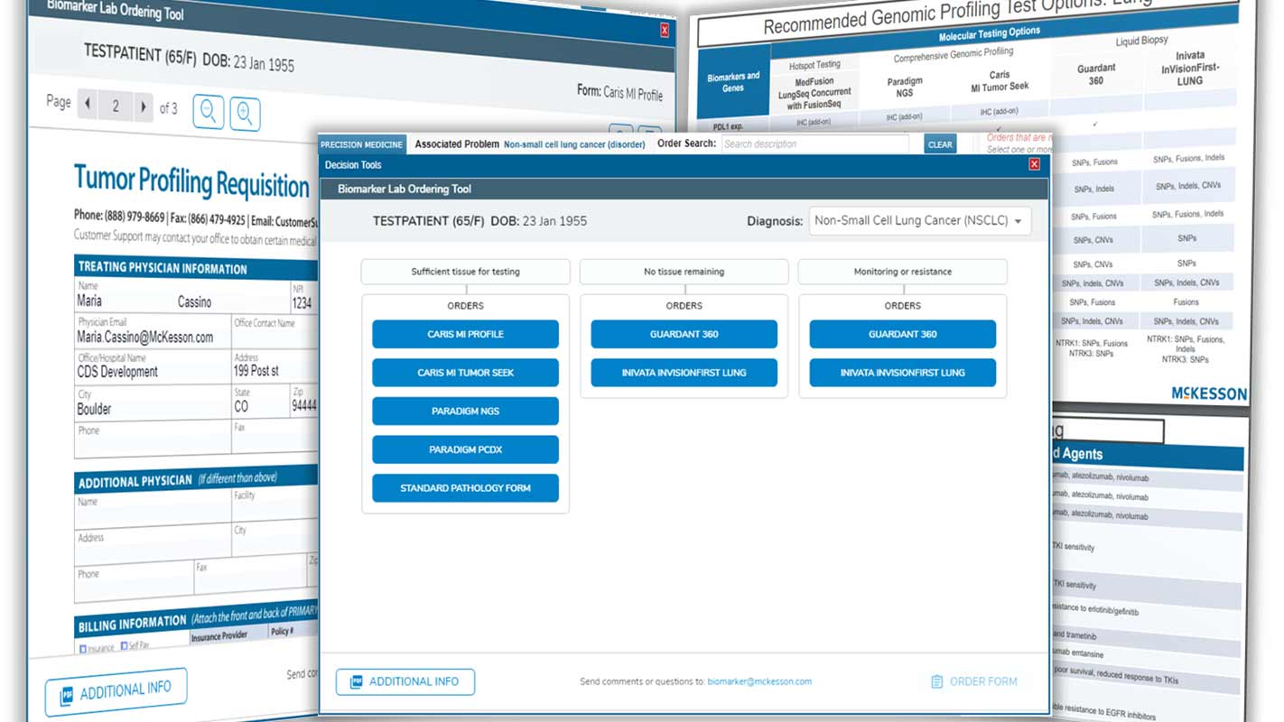
Task: Click the Caris MI Tumor Seek column header
Action: point(999,81)
